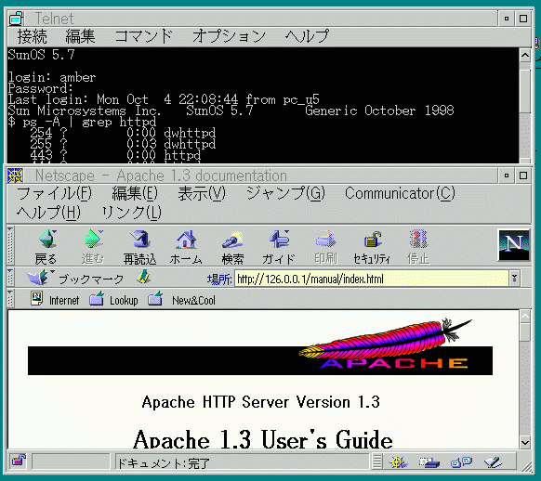Open the リンク(L) menu in Netscape

tap(131, 213)
